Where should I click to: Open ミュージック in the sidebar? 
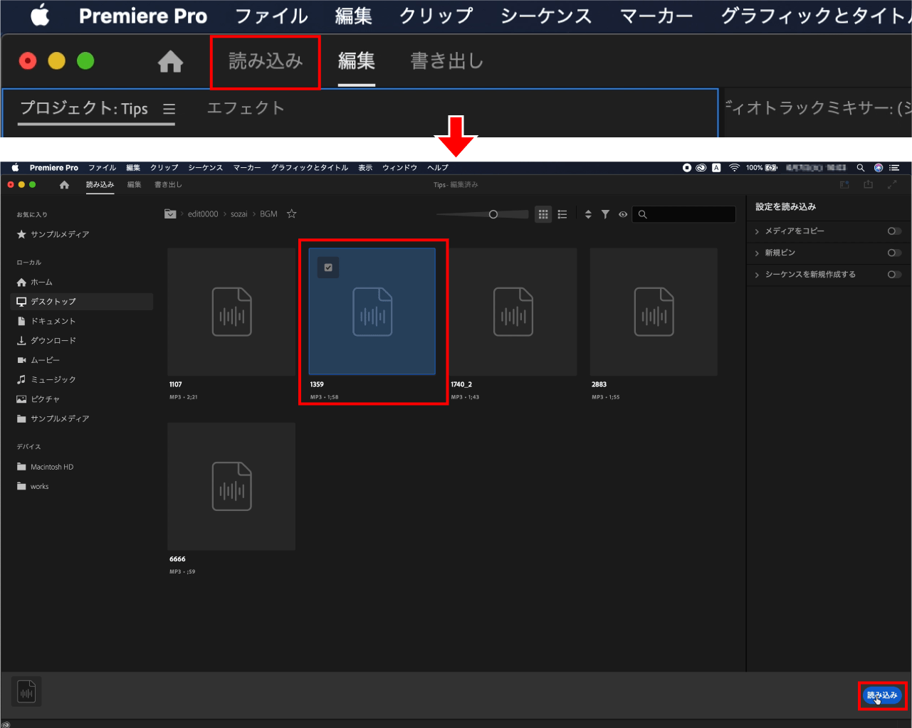click(46, 380)
